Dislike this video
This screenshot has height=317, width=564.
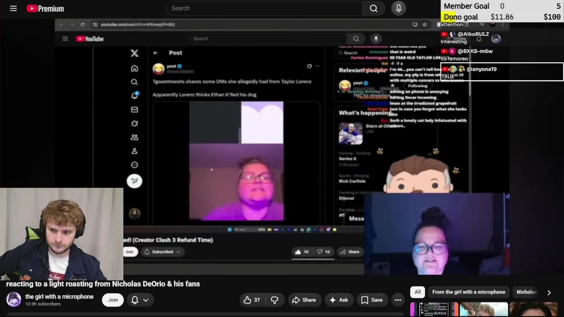tap(275, 300)
